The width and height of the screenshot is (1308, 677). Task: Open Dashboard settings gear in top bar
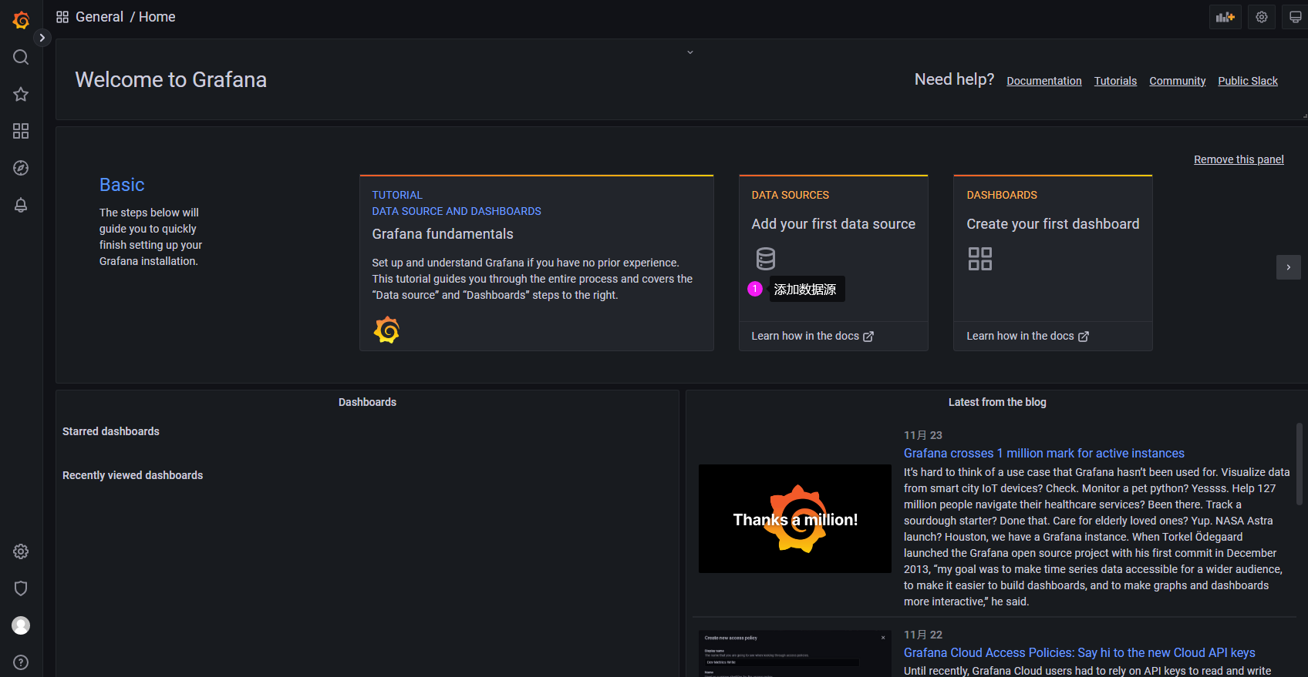[1262, 17]
